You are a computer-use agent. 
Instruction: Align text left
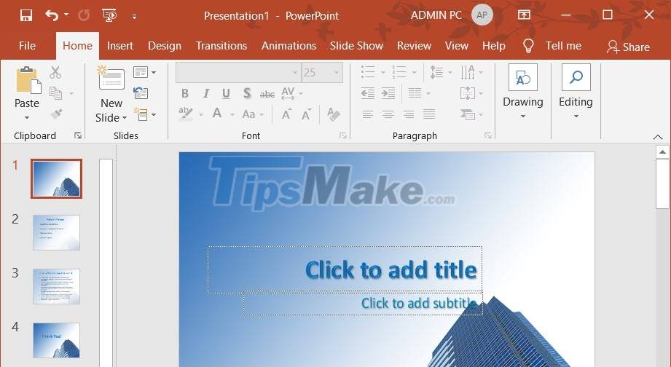click(x=368, y=114)
